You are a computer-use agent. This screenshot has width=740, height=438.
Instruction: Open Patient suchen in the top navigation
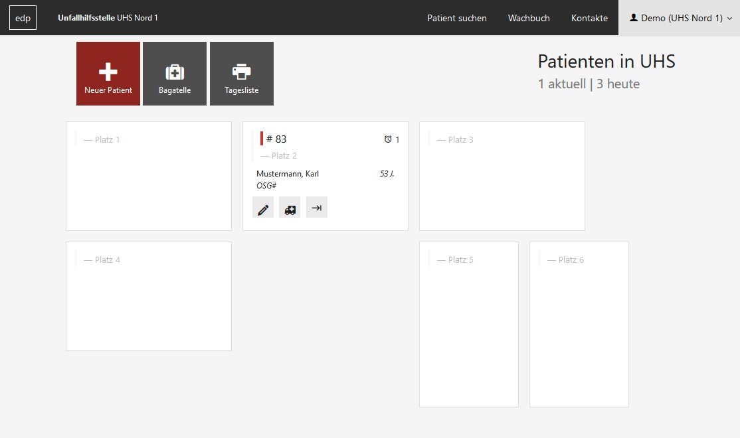pos(457,18)
